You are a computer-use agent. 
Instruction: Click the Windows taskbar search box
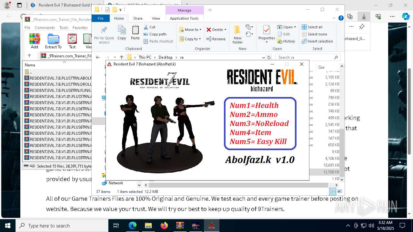[62, 226]
